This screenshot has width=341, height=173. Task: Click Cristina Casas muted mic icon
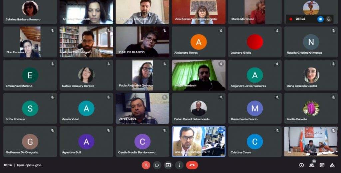pos(277,130)
